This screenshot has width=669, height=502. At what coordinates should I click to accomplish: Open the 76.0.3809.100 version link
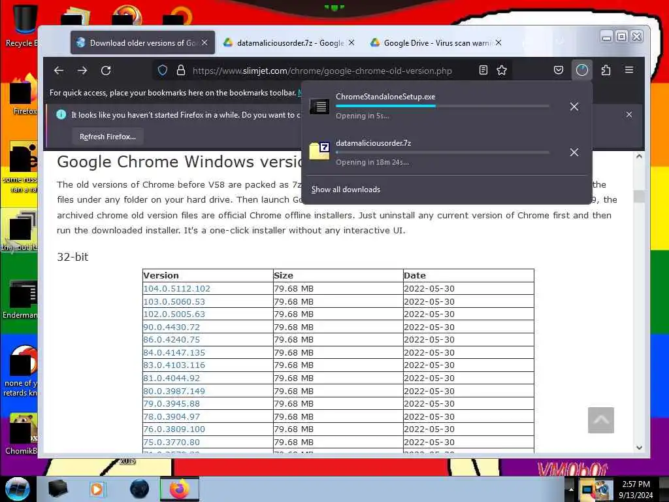(174, 429)
